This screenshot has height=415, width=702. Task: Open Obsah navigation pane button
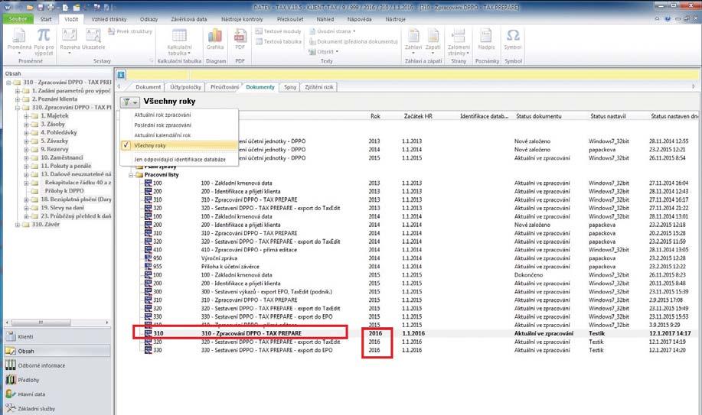tap(57, 351)
